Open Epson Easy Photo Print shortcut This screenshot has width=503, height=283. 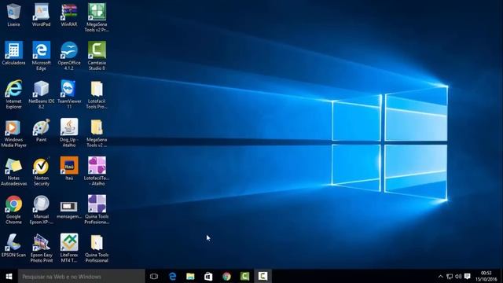click(x=41, y=242)
